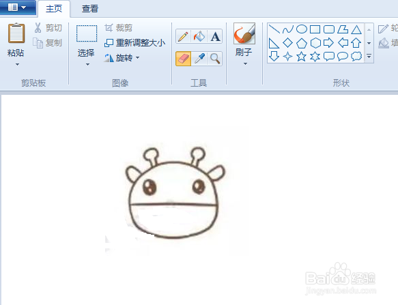The width and height of the screenshot is (398, 305).
Task: Select the Magnifier tool
Action: click(x=215, y=59)
